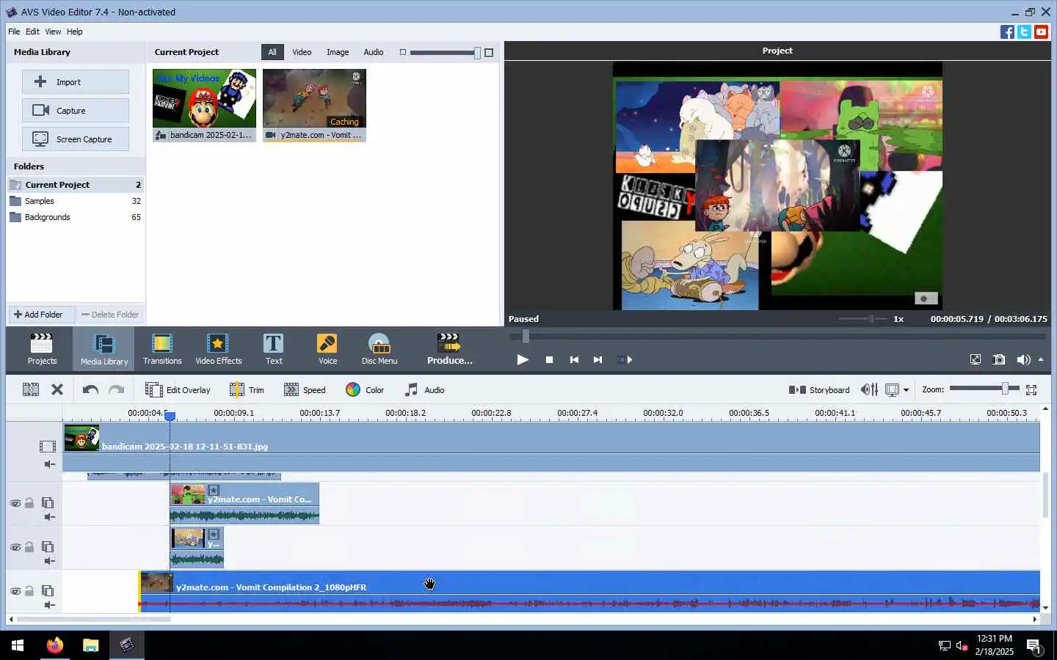The width and height of the screenshot is (1057, 660).
Task: Open the Video Effects panel
Action: coord(218,348)
